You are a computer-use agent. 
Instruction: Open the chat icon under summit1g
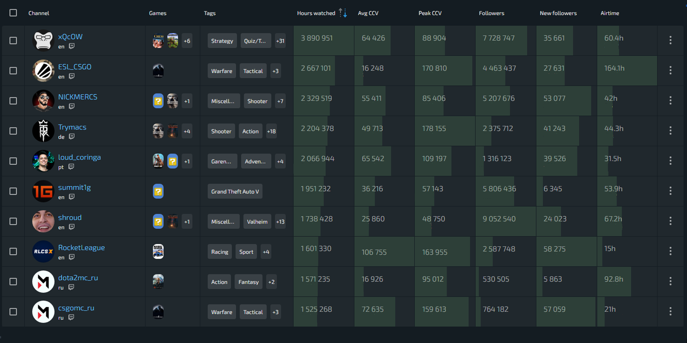(72, 197)
